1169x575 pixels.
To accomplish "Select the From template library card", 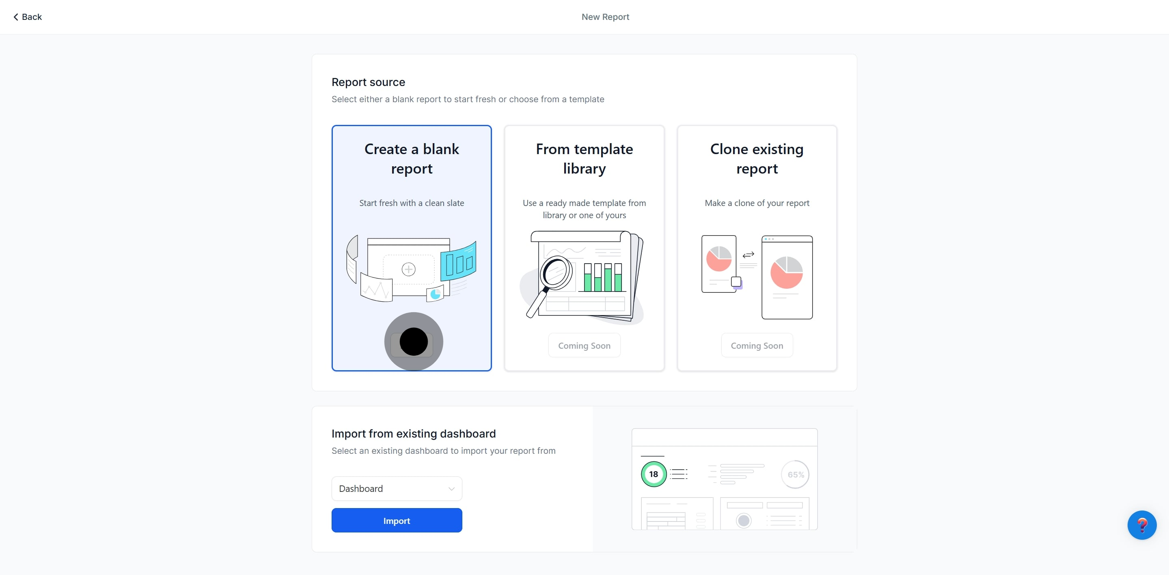I will point(584,249).
